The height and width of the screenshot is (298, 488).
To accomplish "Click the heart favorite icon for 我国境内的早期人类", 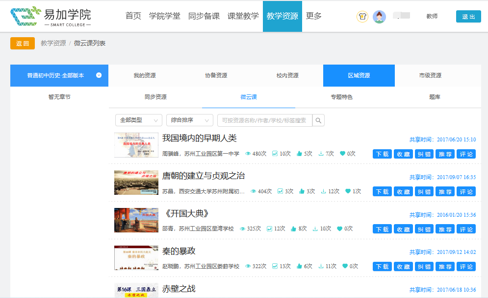I will pyautogui.click(x=343, y=154).
